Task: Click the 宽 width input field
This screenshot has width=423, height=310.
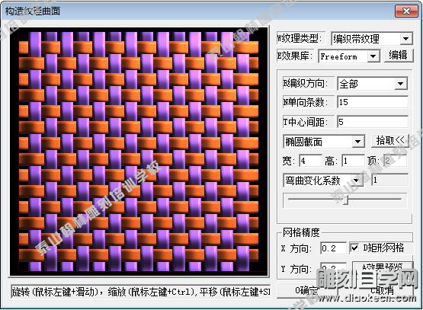Action: (311, 161)
